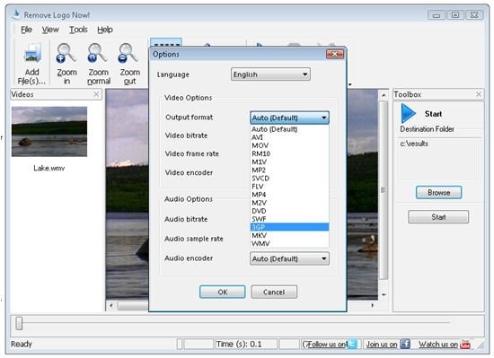
Task: Choose M2V output format
Action: [289, 203]
